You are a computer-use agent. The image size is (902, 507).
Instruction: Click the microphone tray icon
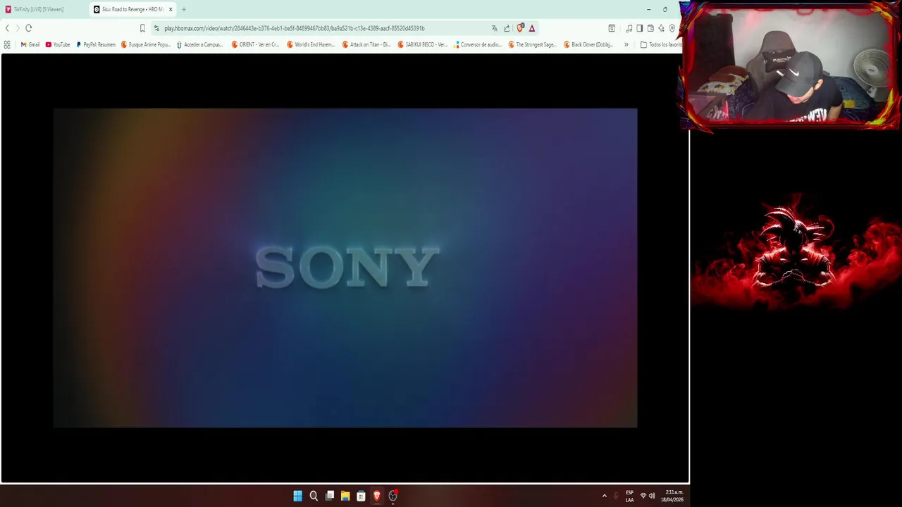616,496
